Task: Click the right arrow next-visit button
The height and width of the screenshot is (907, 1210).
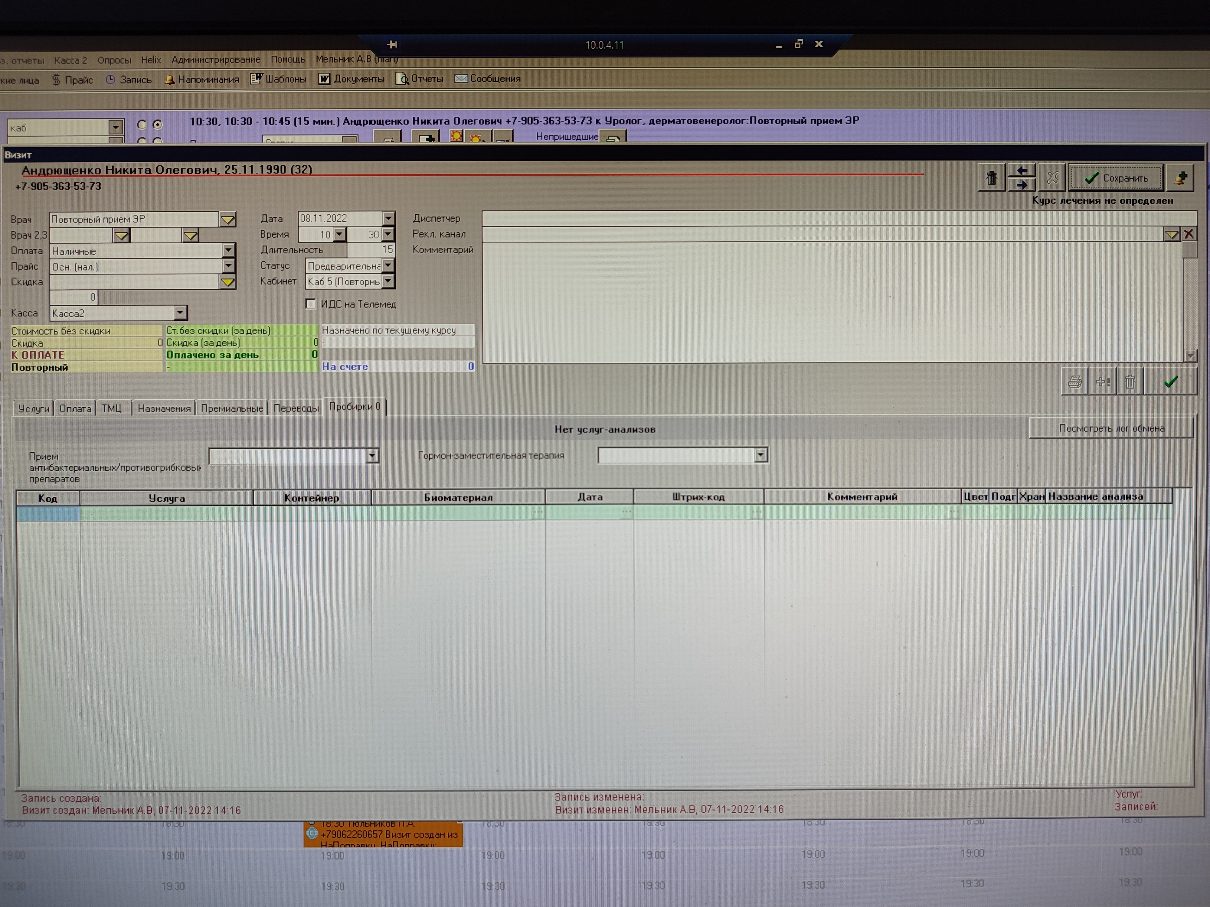Action: click(x=1021, y=185)
